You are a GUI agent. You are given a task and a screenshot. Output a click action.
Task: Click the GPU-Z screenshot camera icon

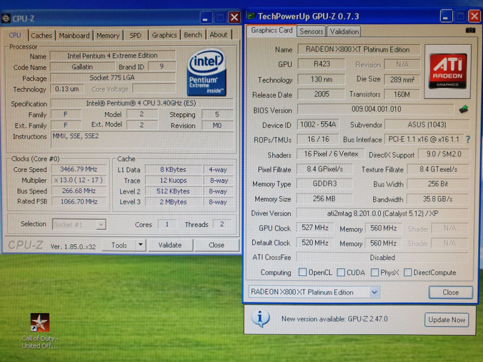(470, 30)
